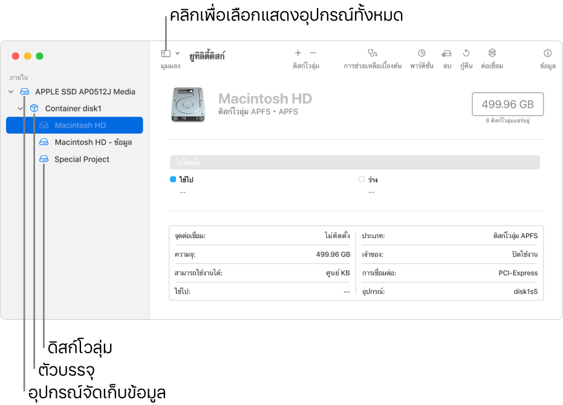Open the View dropdown chevron
This screenshot has height=405, width=563.
[177, 53]
